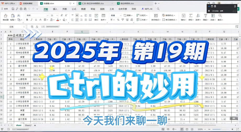Open the Insert (插入) ribbon tab
Screen dimensions: 241x132
tap(55, 9)
